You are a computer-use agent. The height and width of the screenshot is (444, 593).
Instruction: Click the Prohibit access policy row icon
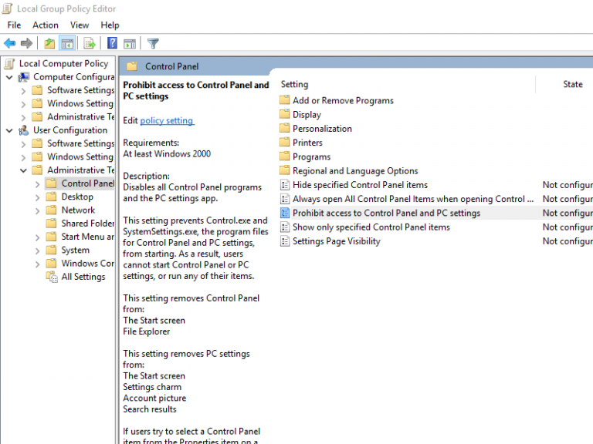pos(285,213)
